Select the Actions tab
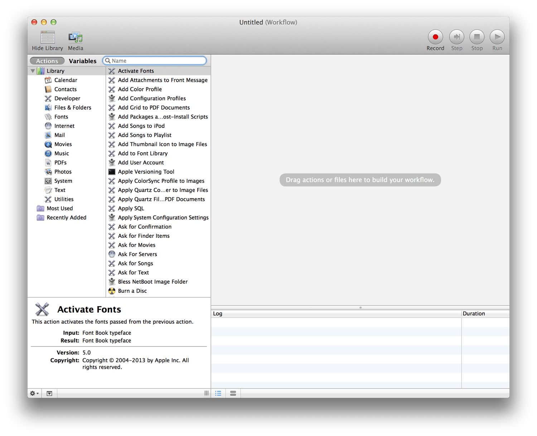The width and height of the screenshot is (537, 436). click(47, 61)
